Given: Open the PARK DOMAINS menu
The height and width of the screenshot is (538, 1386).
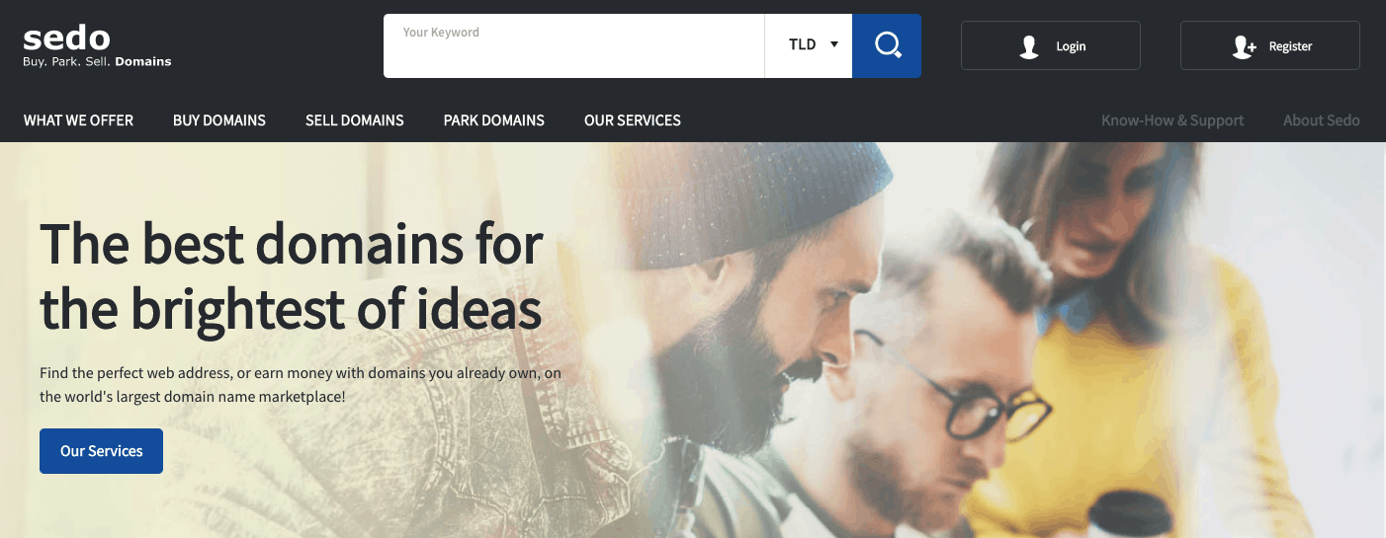Looking at the screenshot, I should [x=494, y=120].
